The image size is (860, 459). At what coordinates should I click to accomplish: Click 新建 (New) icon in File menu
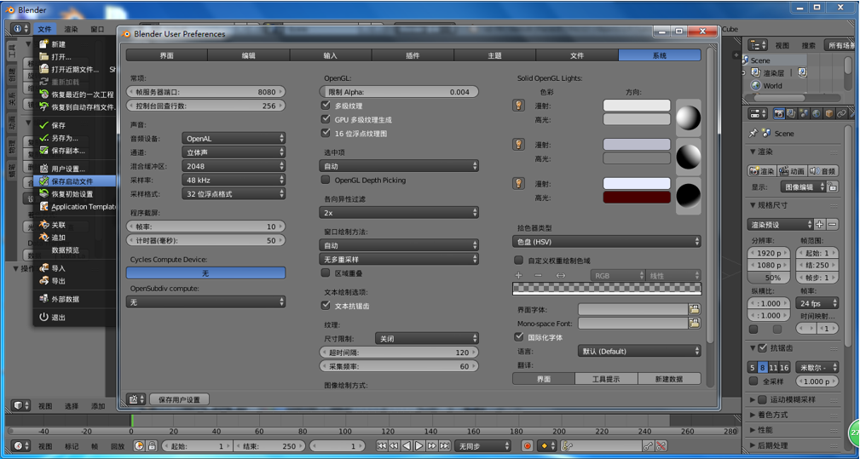point(43,43)
